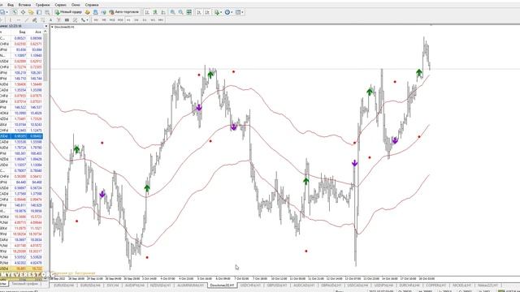This screenshot has width=520, height=292.
Task: Select the equidistant channel tool
Action: point(34,20)
